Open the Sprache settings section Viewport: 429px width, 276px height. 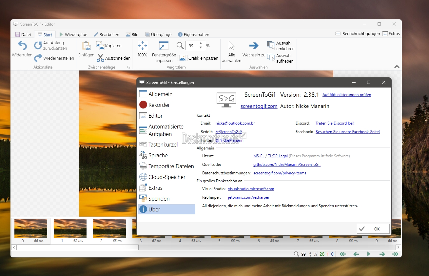click(x=166, y=155)
